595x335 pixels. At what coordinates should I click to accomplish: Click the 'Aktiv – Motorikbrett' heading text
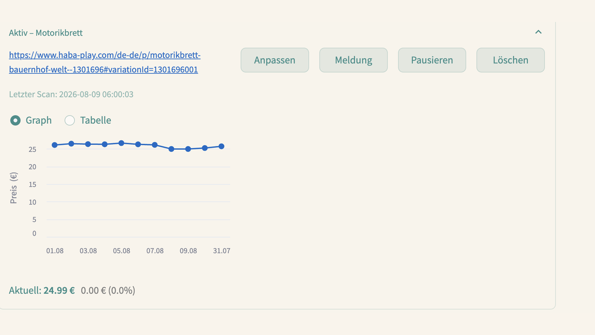coord(46,33)
